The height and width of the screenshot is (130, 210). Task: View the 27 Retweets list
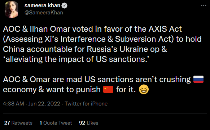(x=18, y=123)
